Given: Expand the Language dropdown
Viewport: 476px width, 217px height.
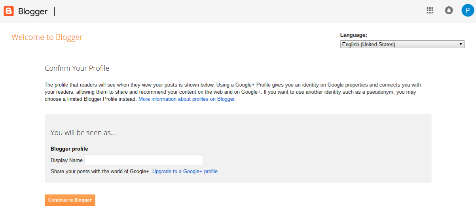Looking at the screenshot, I should [x=402, y=44].
